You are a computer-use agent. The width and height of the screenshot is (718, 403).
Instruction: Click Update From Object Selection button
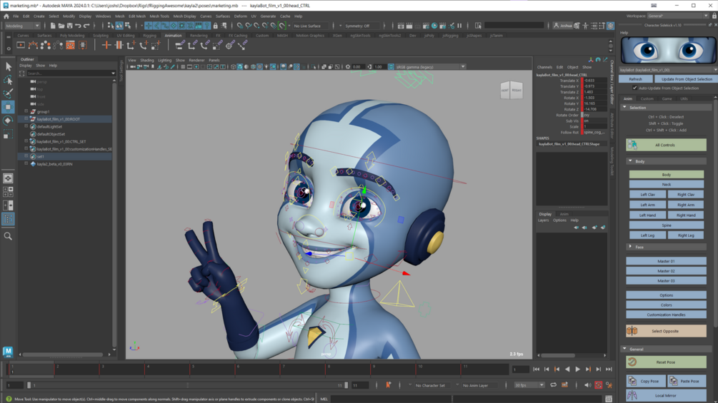687,79
